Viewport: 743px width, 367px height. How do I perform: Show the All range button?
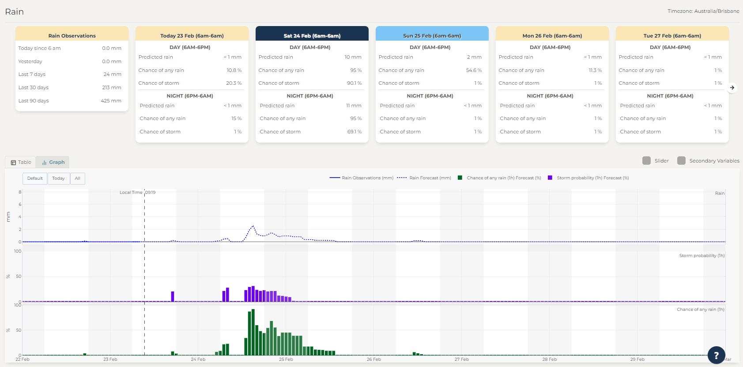tap(77, 178)
